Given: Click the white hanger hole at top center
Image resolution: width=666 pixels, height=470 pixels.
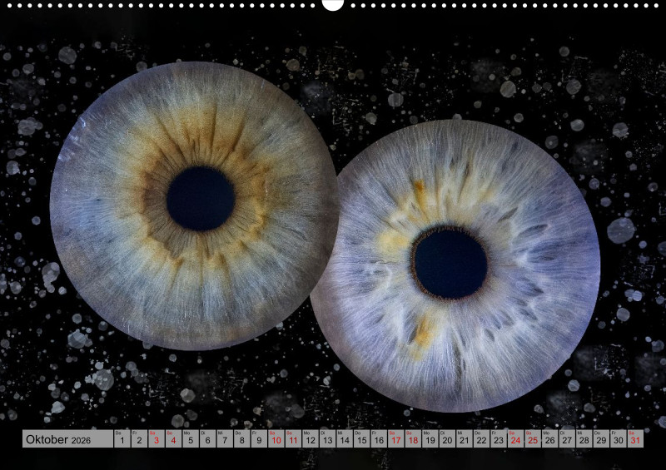Looking at the screenshot, I should pos(333,4).
